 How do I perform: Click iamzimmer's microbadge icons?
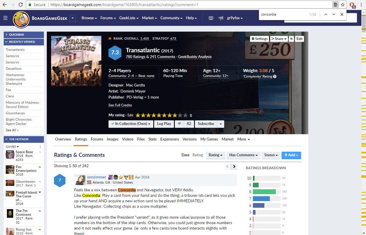(x=120, y=177)
